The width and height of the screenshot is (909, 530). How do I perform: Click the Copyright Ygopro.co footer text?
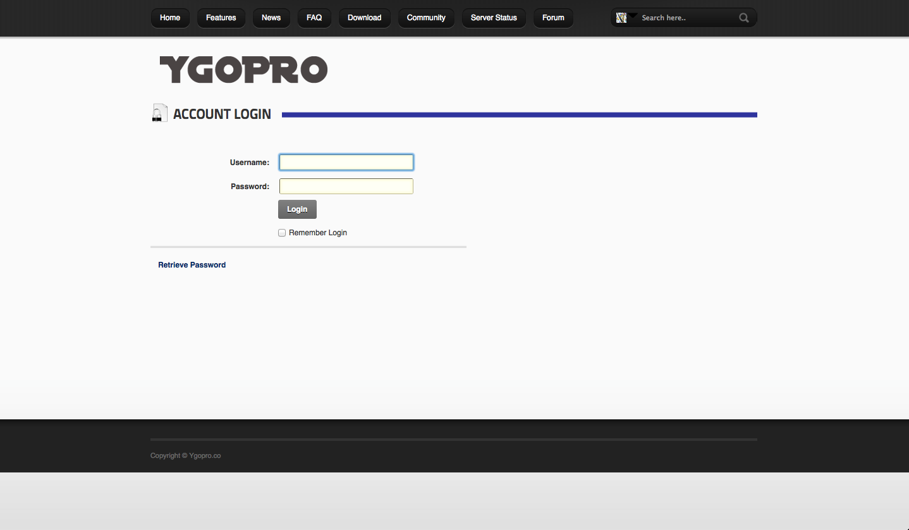tap(185, 455)
